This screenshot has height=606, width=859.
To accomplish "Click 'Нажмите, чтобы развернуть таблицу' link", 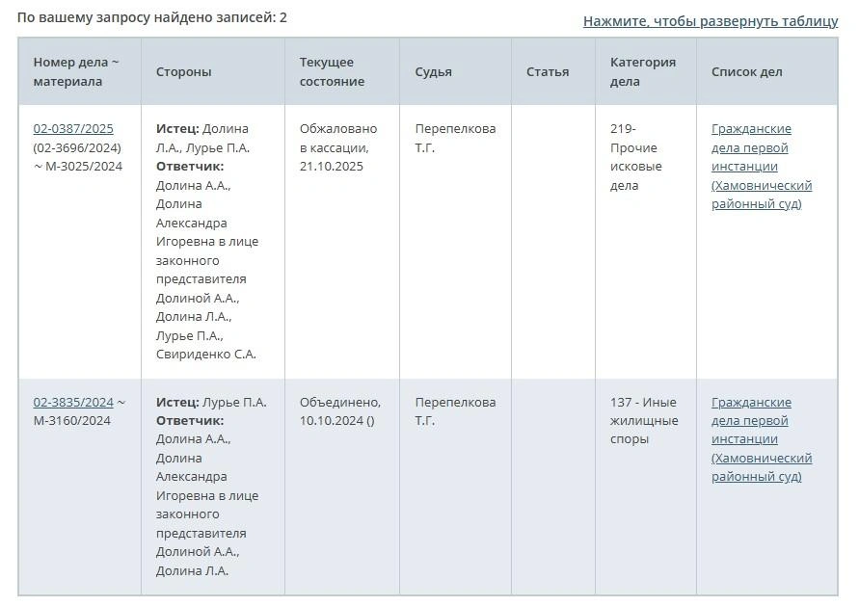I will (x=711, y=21).
